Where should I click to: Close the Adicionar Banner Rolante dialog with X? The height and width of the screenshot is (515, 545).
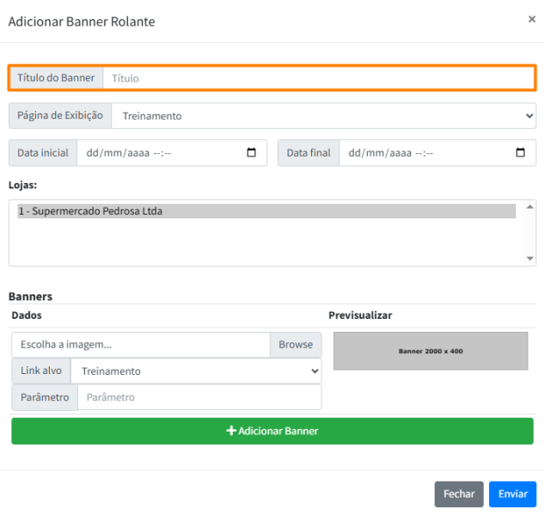tap(531, 19)
